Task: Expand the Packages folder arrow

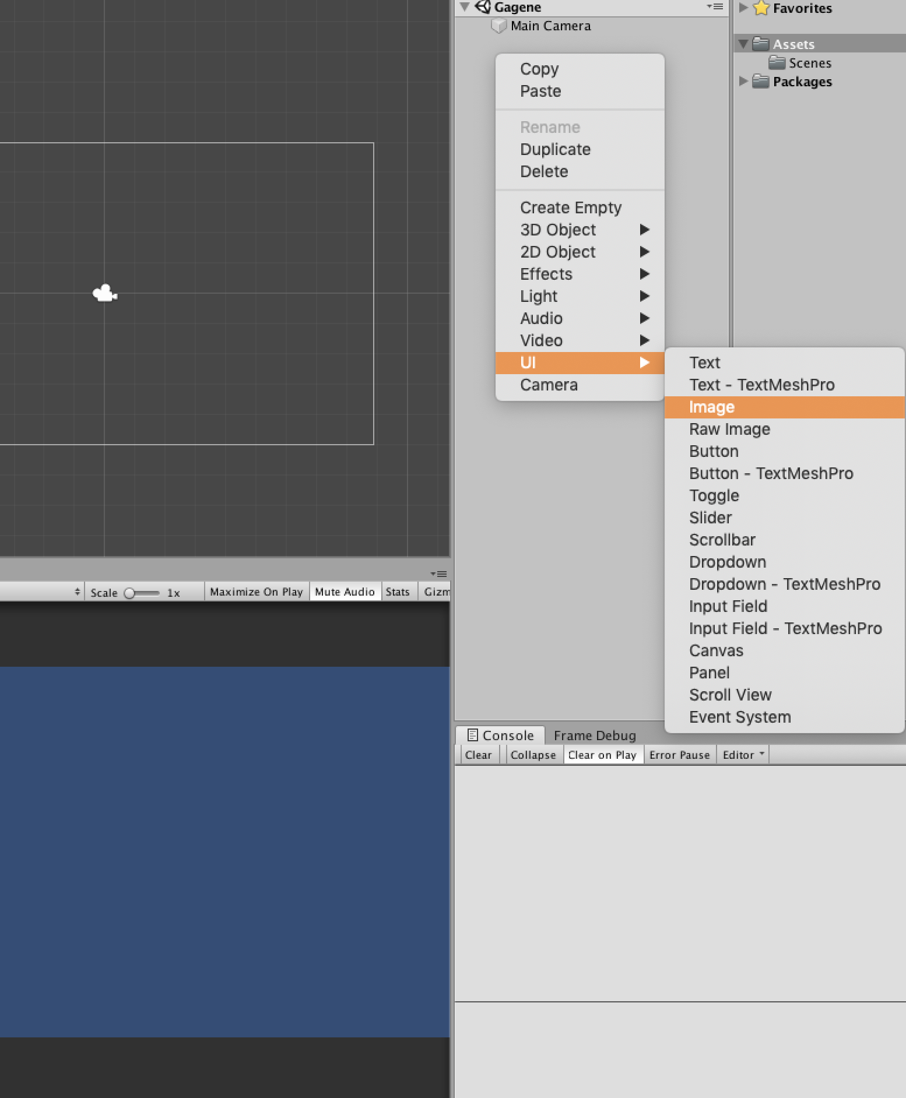Action: pos(743,81)
